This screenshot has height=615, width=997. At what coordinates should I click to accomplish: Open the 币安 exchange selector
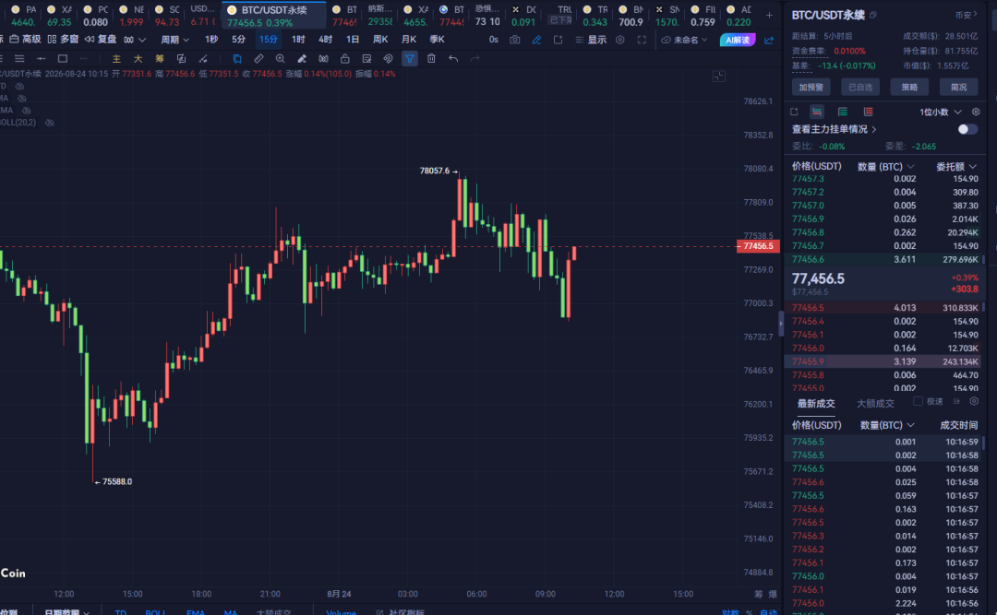pos(967,15)
